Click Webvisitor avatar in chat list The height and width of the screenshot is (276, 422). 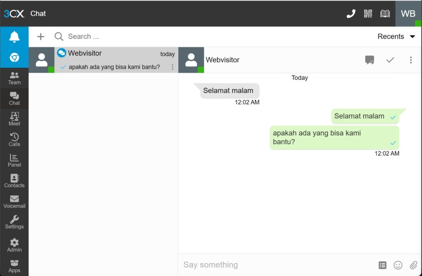tap(42, 60)
